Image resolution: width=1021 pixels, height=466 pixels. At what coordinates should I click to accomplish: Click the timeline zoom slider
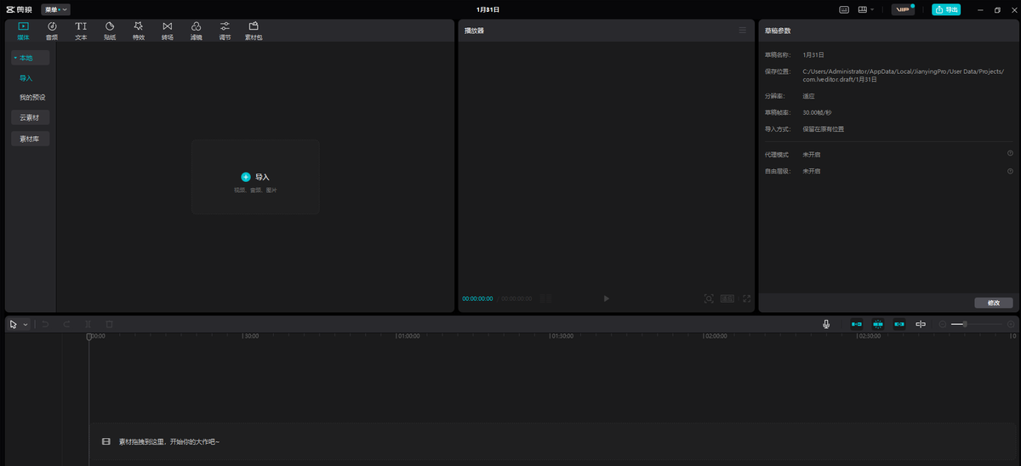[x=975, y=324]
